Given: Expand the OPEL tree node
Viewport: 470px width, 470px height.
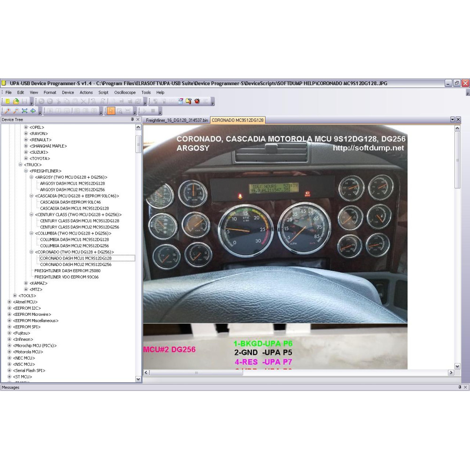Looking at the screenshot, I should [26, 127].
